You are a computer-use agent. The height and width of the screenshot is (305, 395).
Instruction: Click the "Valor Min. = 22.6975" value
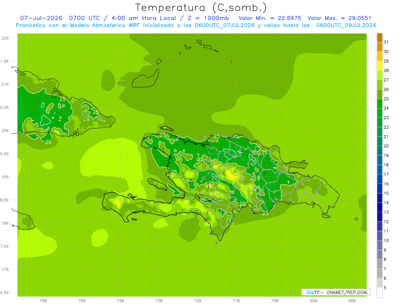[270, 18]
